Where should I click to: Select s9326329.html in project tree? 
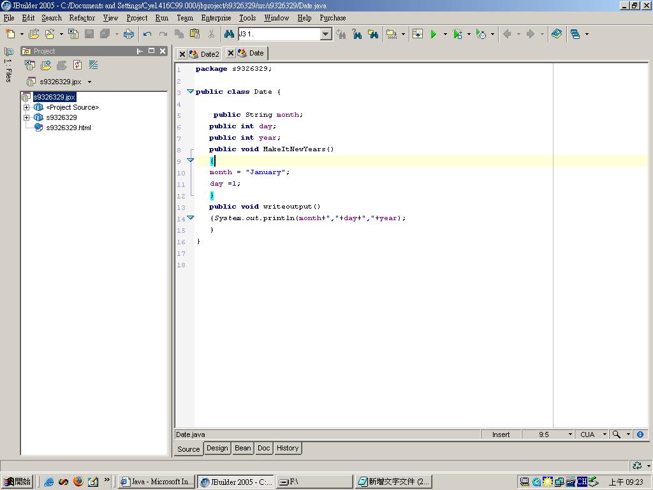[x=68, y=128]
